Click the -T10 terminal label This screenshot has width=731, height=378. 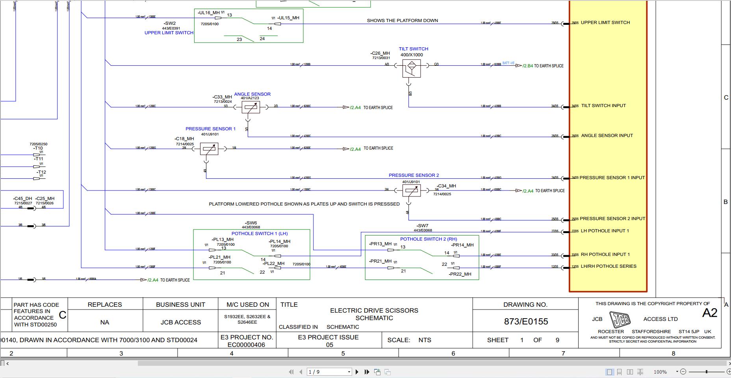[x=38, y=148]
